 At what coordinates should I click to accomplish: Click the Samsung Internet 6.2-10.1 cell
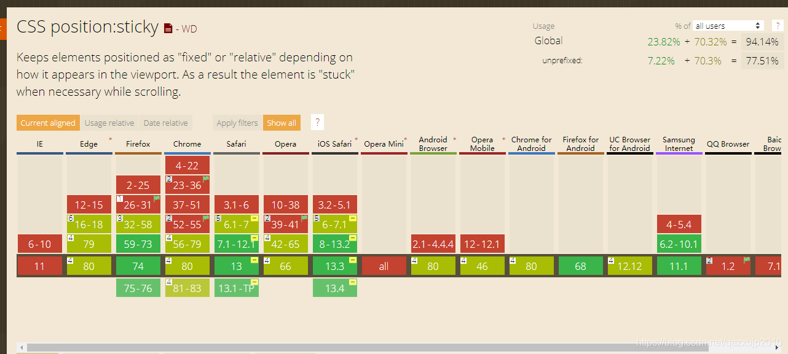tap(679, 244)
